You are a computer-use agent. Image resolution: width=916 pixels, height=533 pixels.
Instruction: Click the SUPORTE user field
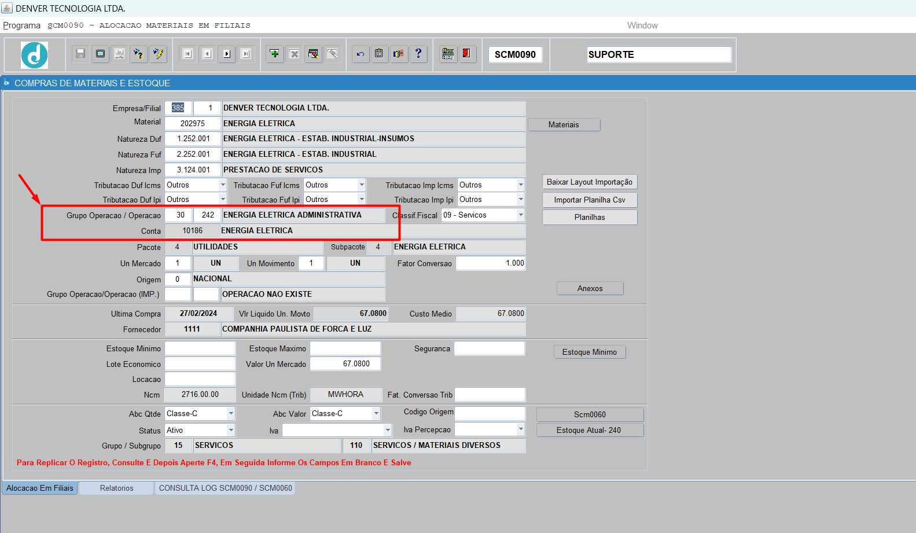(659, 54)
